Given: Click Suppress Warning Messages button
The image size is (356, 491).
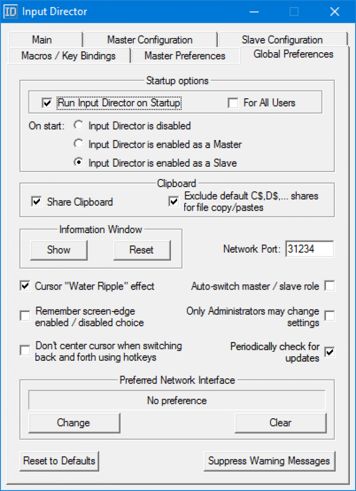Looking at the screenshot, I should (x=269, y=461).
